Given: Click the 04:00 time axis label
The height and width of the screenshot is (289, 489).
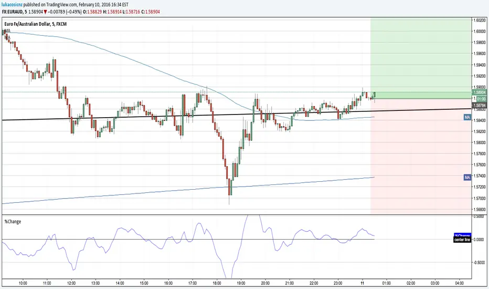Looking at the screenshot, I should pos(460,283).
